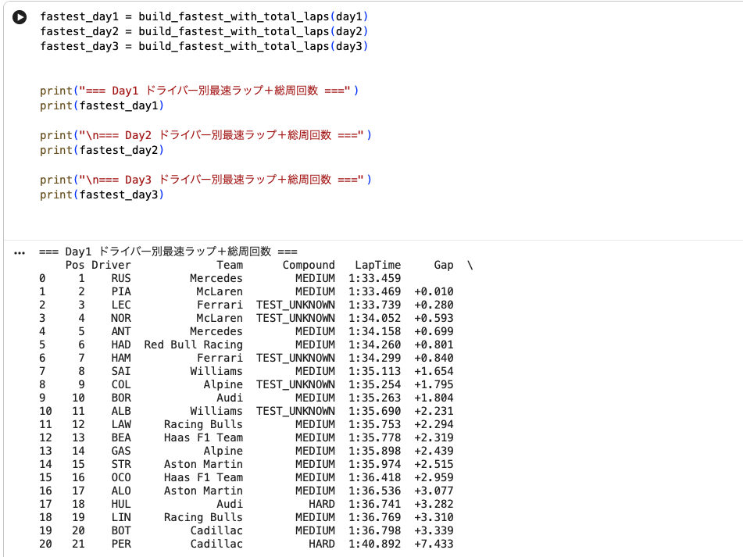Click the Gap column header in output
Screen dimensions: 743x557
pyautogui.click(x=443, y=266)
